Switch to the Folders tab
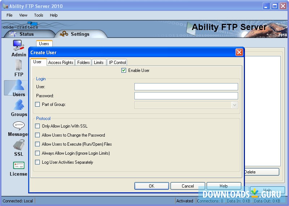289x206 pixels. pos(83,63)
